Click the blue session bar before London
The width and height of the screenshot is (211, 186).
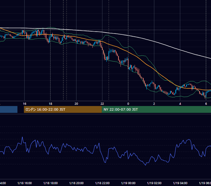pyautogui.click(x=9, y=109)
